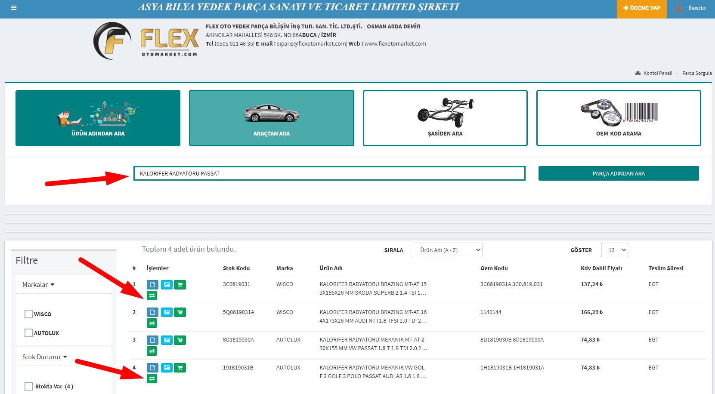
Task: Open the GÖSTER page size dropdown
Action: [614, 250]
